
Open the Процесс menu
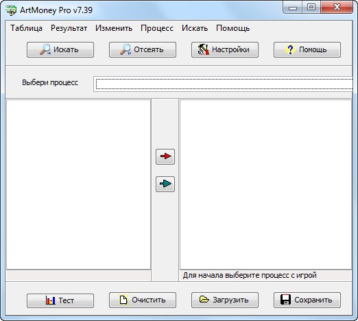pyautogui.click(x=157, y=28)
